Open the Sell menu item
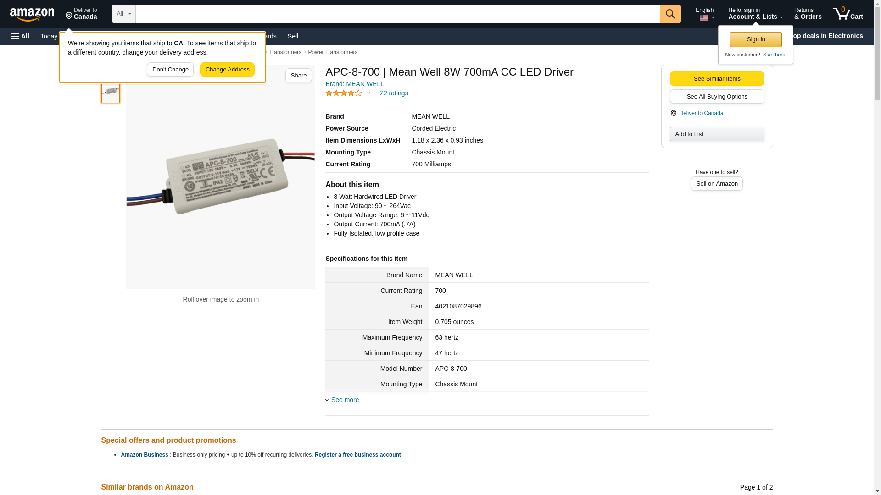This screenshot has height=495, width=881. [293, 36]
